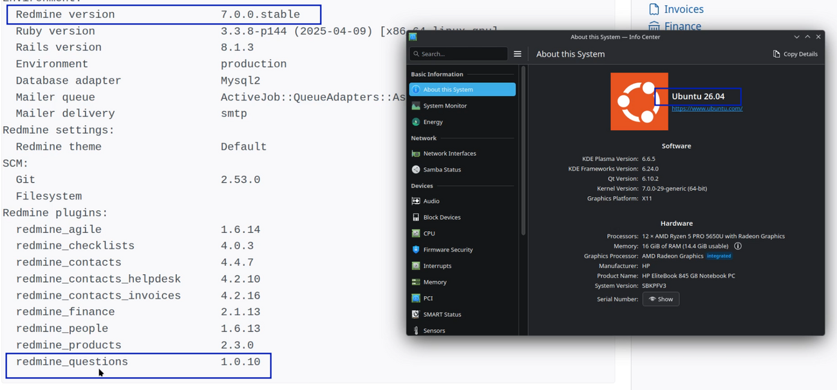The height and width of the screenshot is (390, 837).
Task: Select About this System in sidebar
Action: [x=462, y=89]
